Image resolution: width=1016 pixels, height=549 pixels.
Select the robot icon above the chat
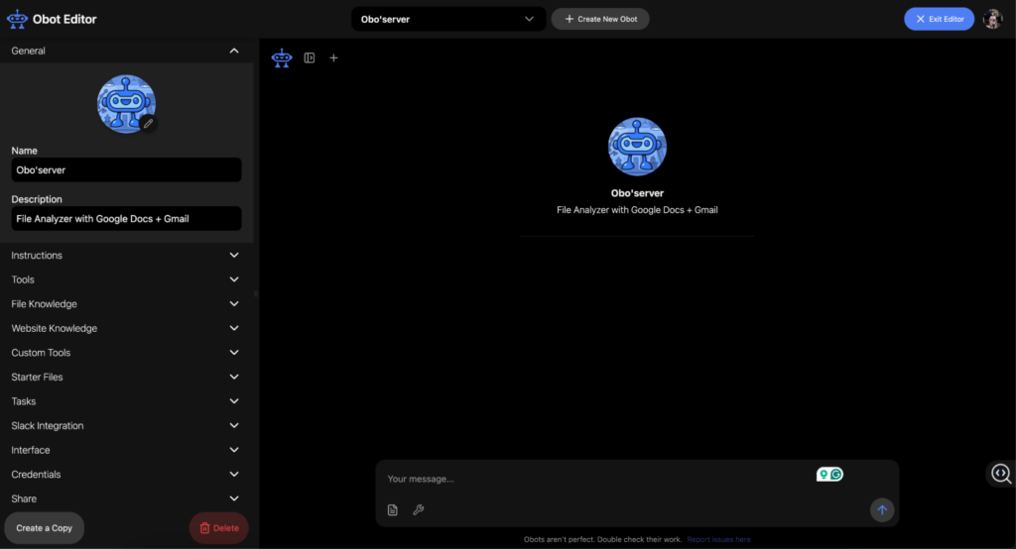point(282,58)
